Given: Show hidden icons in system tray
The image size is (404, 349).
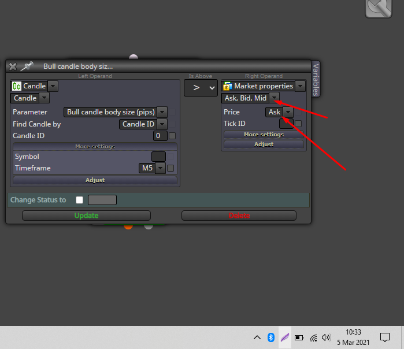Looking at the screenshot, I should tap(257, 337).
